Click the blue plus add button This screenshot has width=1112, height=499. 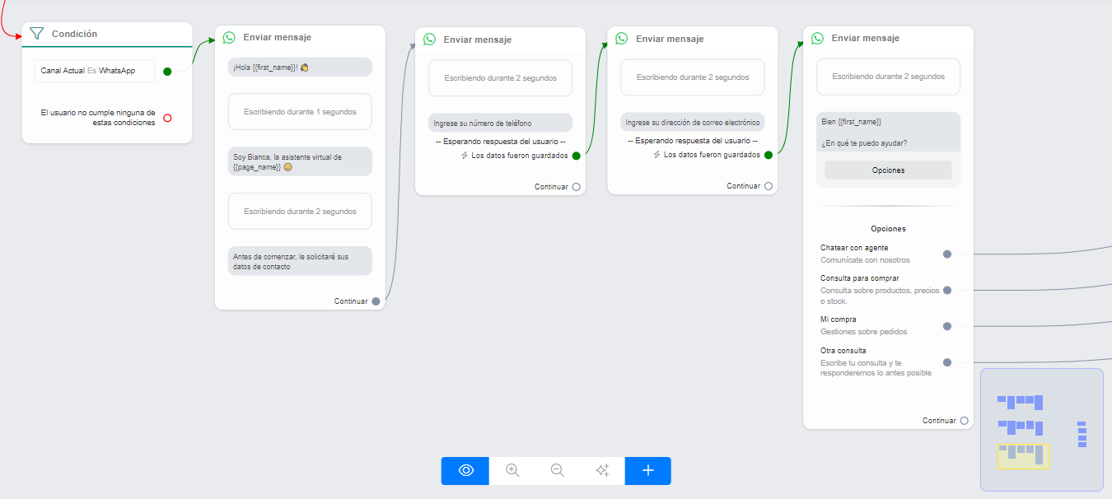coord(647,470)
